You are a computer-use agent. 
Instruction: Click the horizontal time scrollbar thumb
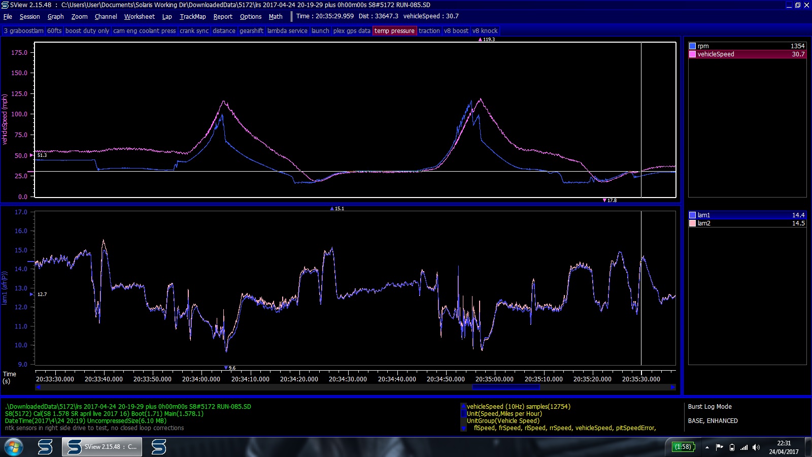click(505, 387)
